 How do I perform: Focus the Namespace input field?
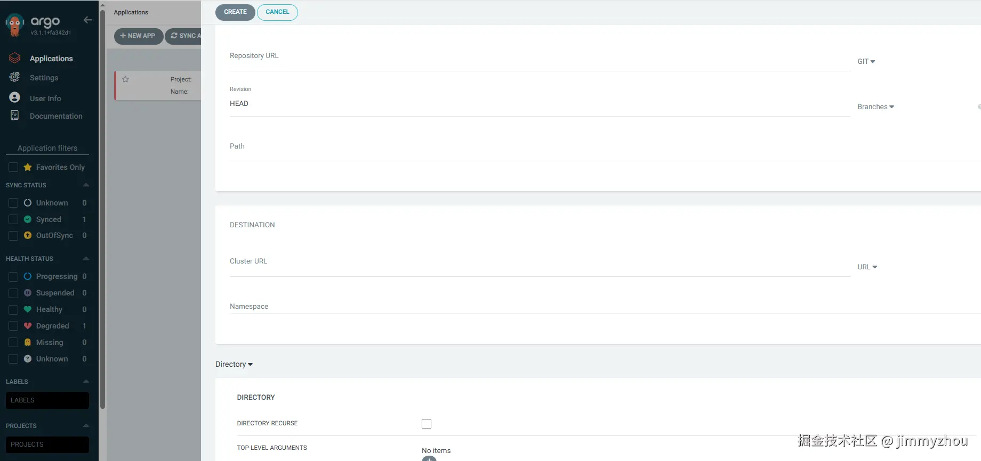[x=605, y=307]
